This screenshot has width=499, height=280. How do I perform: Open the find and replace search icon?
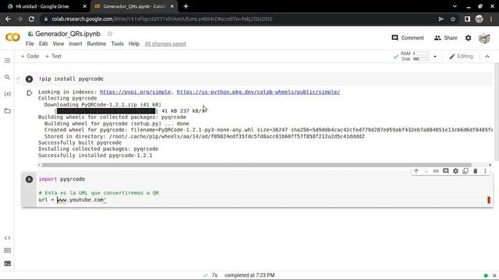click(7, 77)
